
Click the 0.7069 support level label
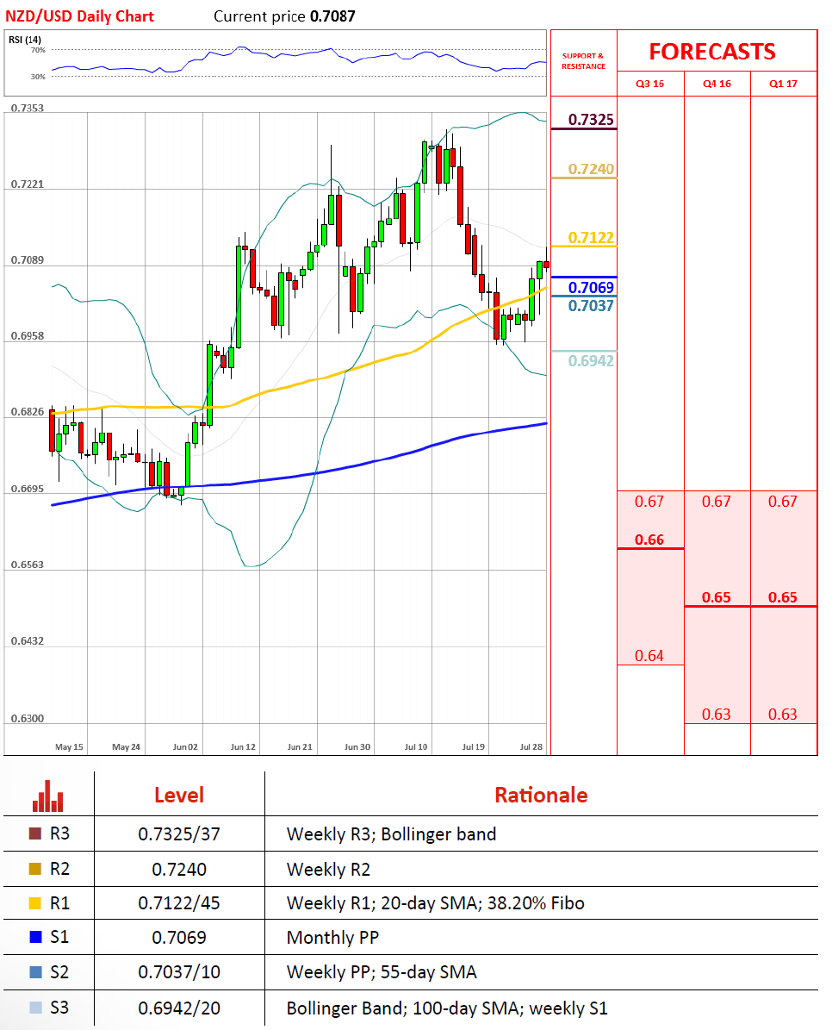[591, 287]
